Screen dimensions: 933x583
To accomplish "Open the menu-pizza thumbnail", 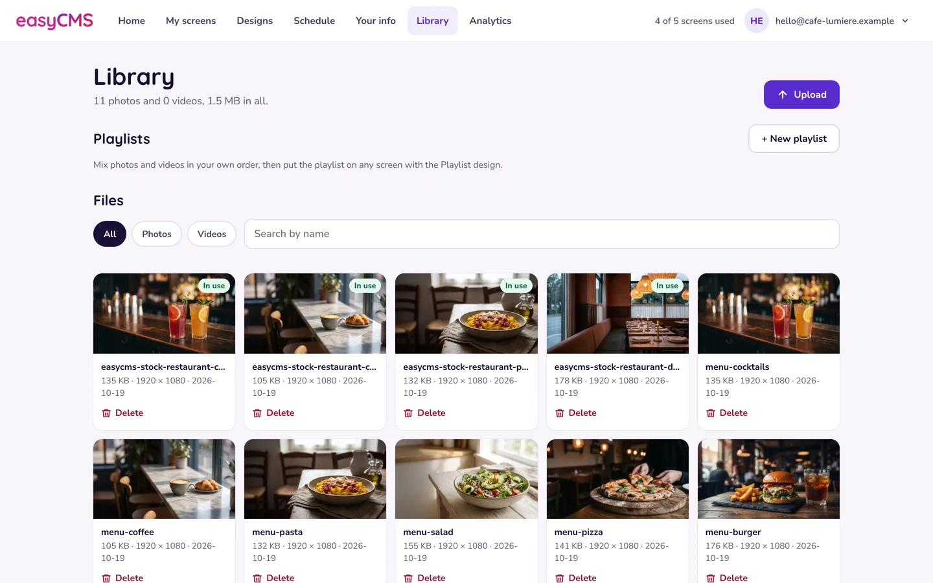I will pyautogui.click(x=617, y=479).
